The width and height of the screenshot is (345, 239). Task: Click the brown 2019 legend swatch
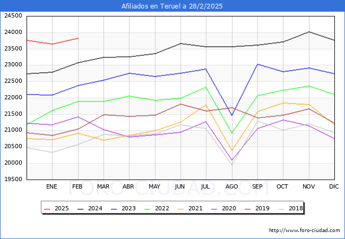(x=248, y=209)
